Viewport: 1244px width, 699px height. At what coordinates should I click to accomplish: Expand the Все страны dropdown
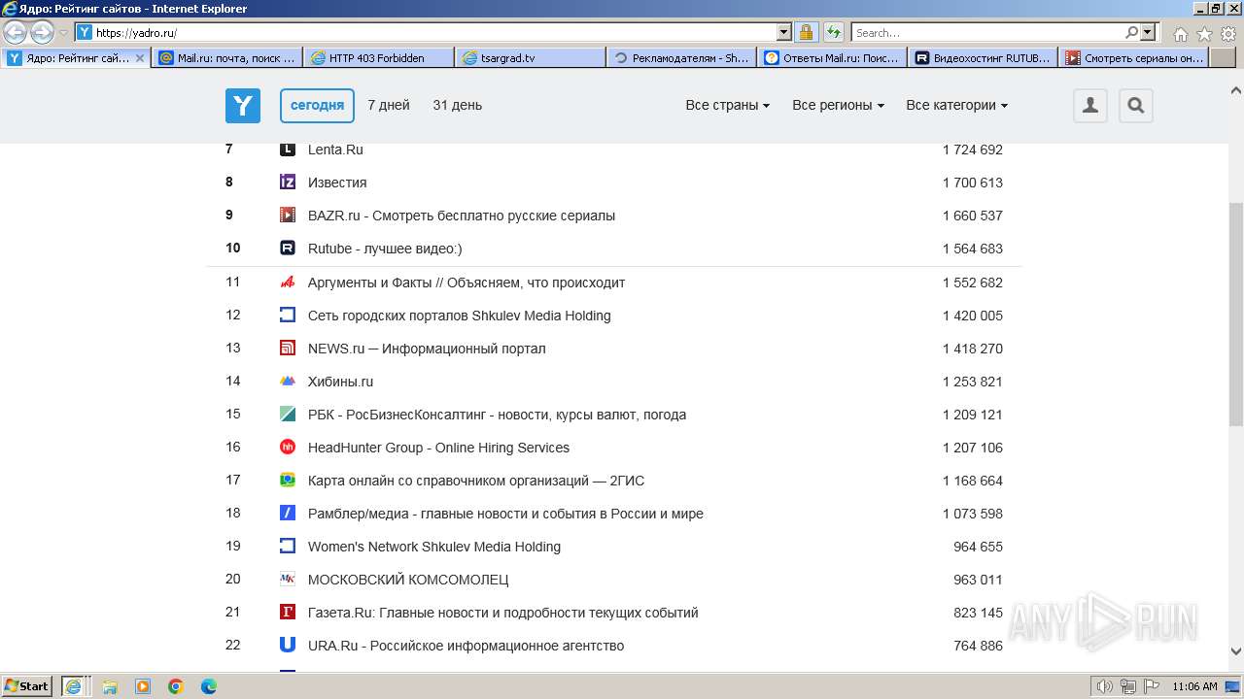click(728, 106)
